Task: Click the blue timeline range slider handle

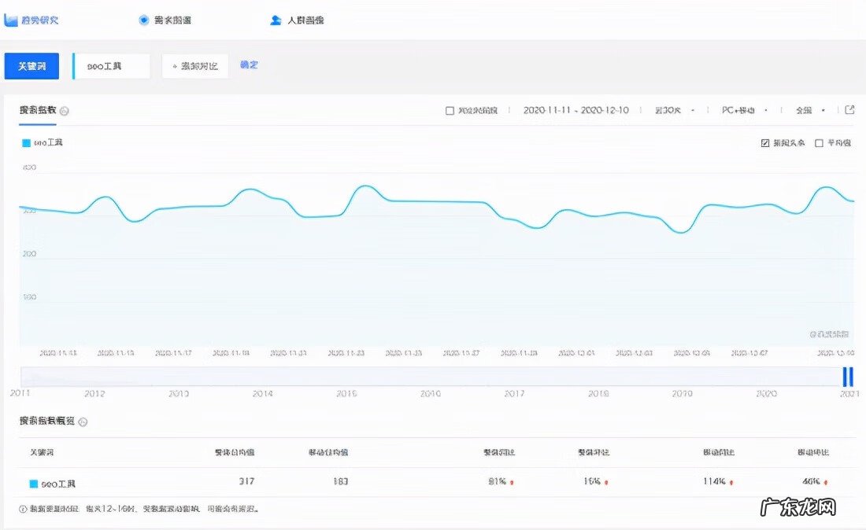Action: [x=848, y=377]
